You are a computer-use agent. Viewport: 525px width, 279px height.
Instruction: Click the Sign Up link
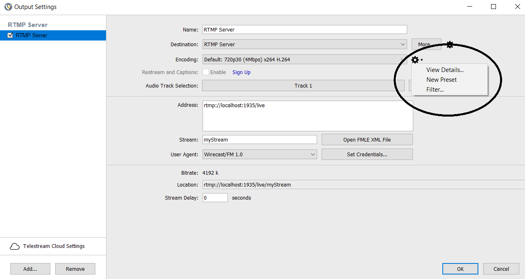tap(241, 72)
